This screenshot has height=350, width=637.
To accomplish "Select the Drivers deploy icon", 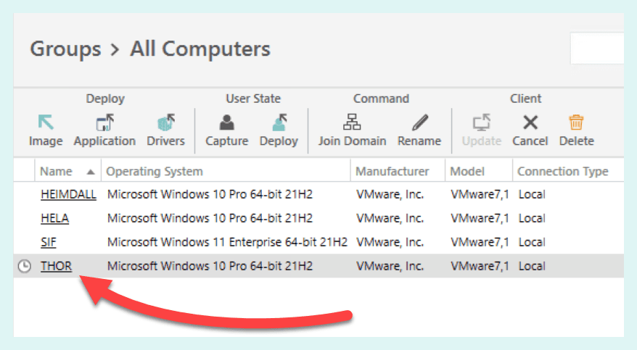I will coord(165,122).
